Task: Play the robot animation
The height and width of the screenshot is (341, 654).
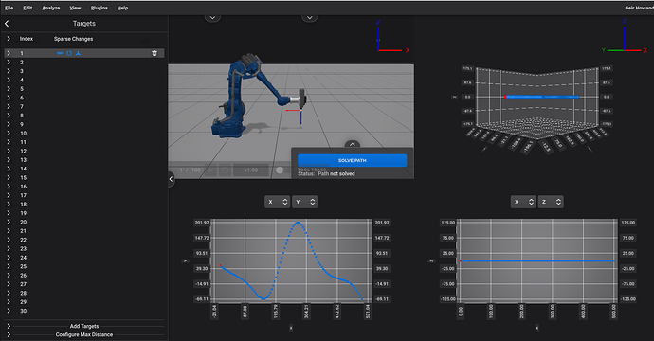Action: pyautogui.click(x=210, y=170)
